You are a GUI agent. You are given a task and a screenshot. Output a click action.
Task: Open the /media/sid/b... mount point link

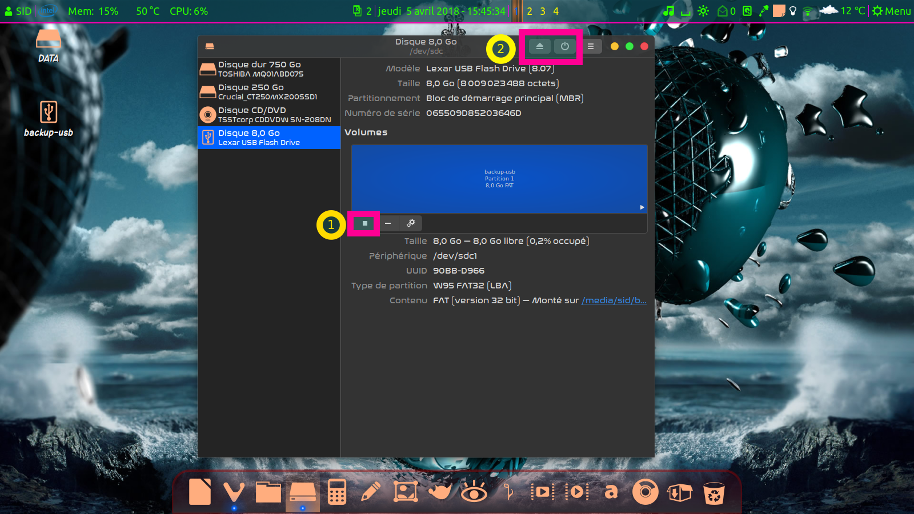coord(614,300)
